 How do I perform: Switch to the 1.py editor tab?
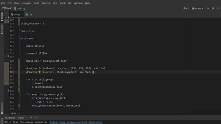point(29,14)
